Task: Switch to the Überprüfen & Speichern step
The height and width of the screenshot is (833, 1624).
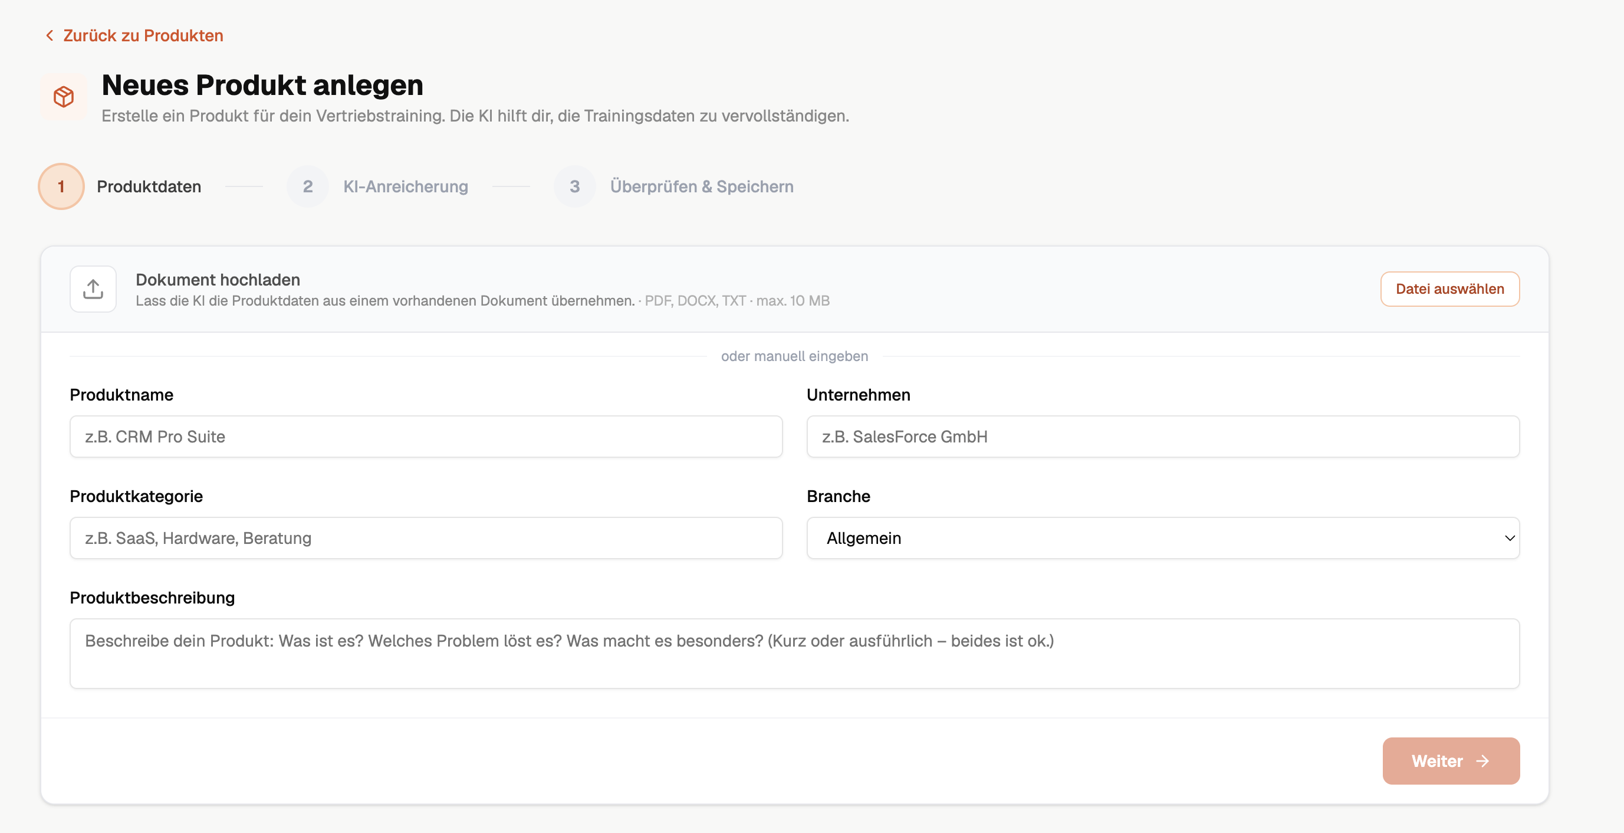Action: [x=701, y=186]
